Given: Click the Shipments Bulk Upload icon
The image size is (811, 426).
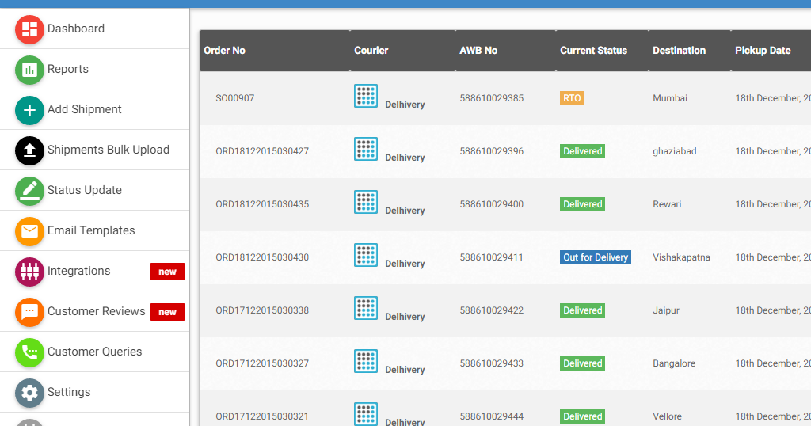Looking at the screenshot, I should point(29,150).
